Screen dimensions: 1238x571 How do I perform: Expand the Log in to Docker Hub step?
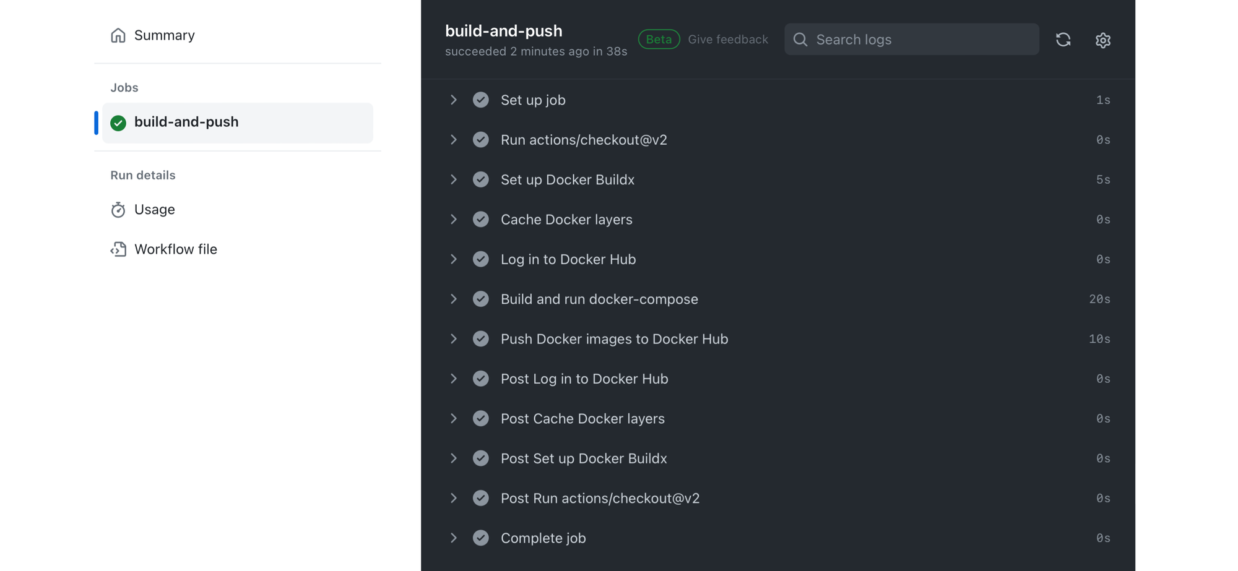(x=454, y=259)
